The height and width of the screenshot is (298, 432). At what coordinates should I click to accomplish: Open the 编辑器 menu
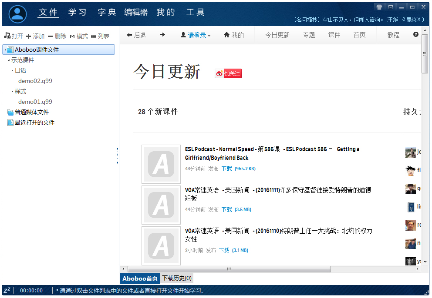136,12
